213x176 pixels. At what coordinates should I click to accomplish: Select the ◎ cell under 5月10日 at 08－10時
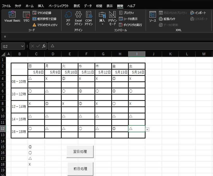[70, 79]
